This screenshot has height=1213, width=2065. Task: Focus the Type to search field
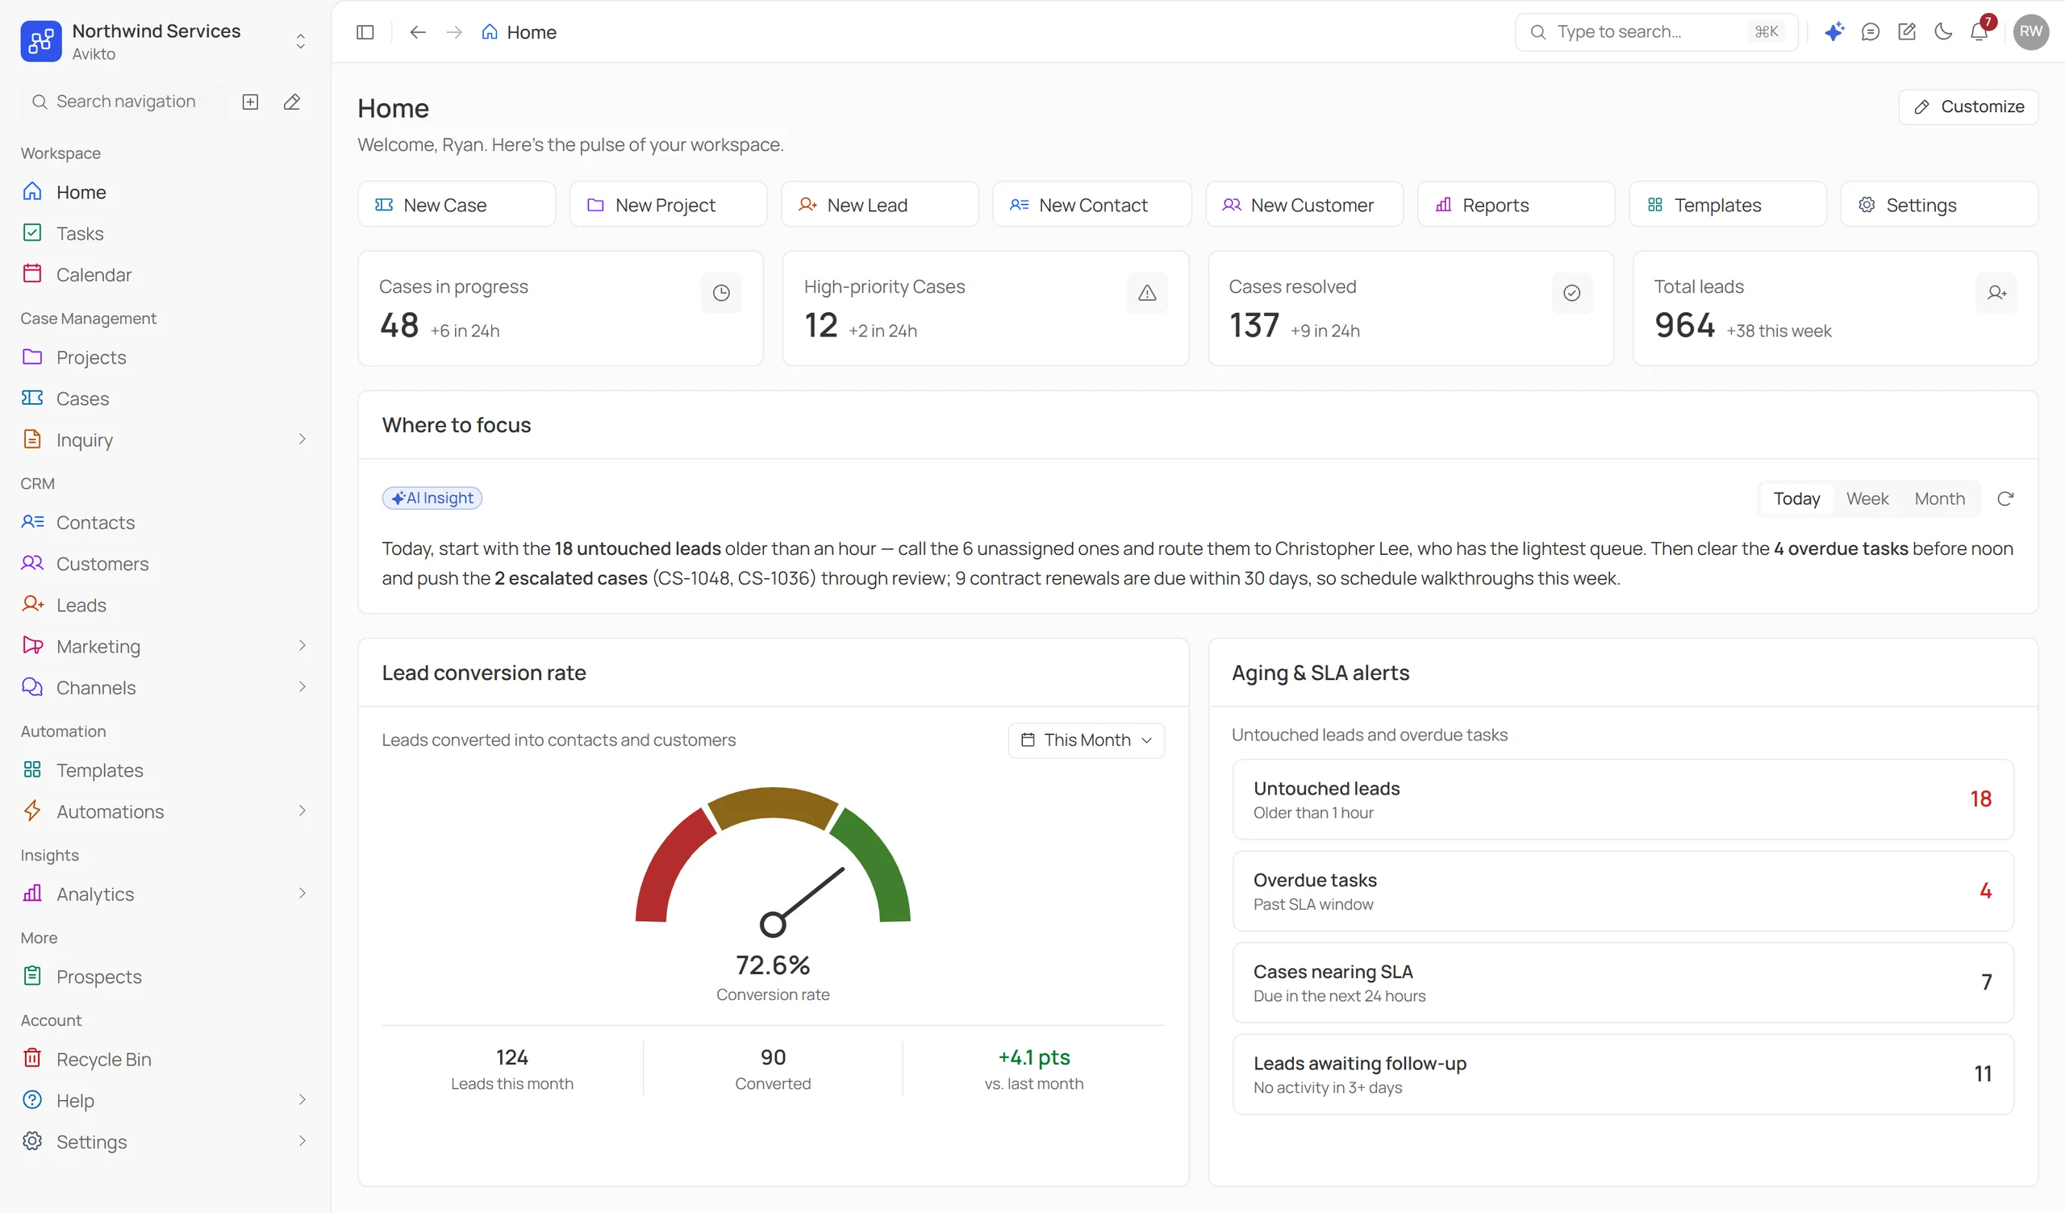[x=1656, y=32]
